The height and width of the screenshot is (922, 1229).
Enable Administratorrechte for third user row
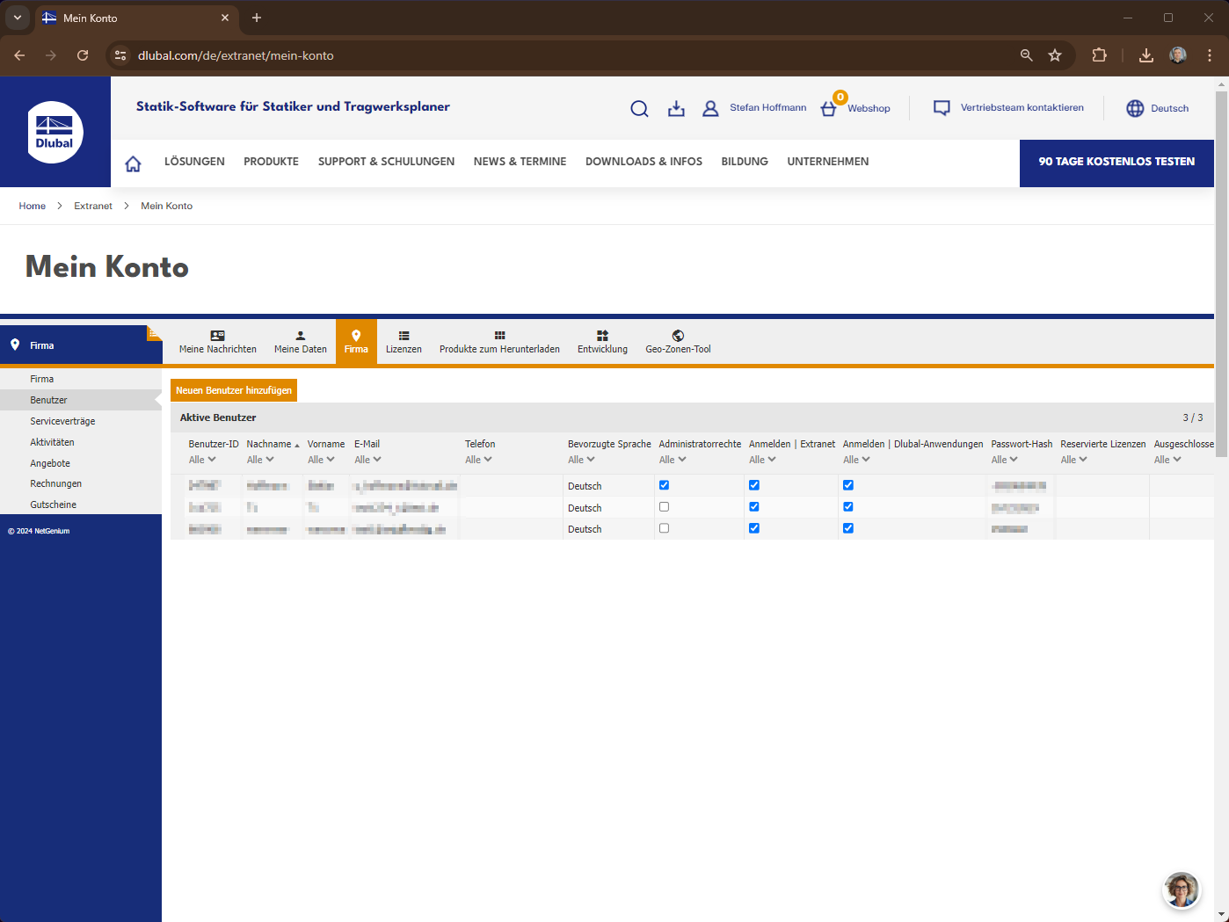point(664,528)
